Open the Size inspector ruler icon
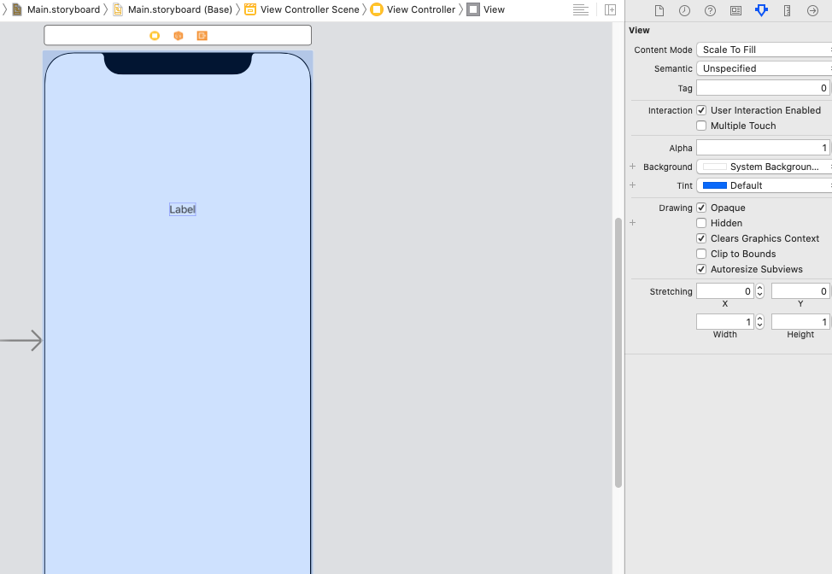Image resolution: width=832 pixels, height=574 pixels. 787,10
